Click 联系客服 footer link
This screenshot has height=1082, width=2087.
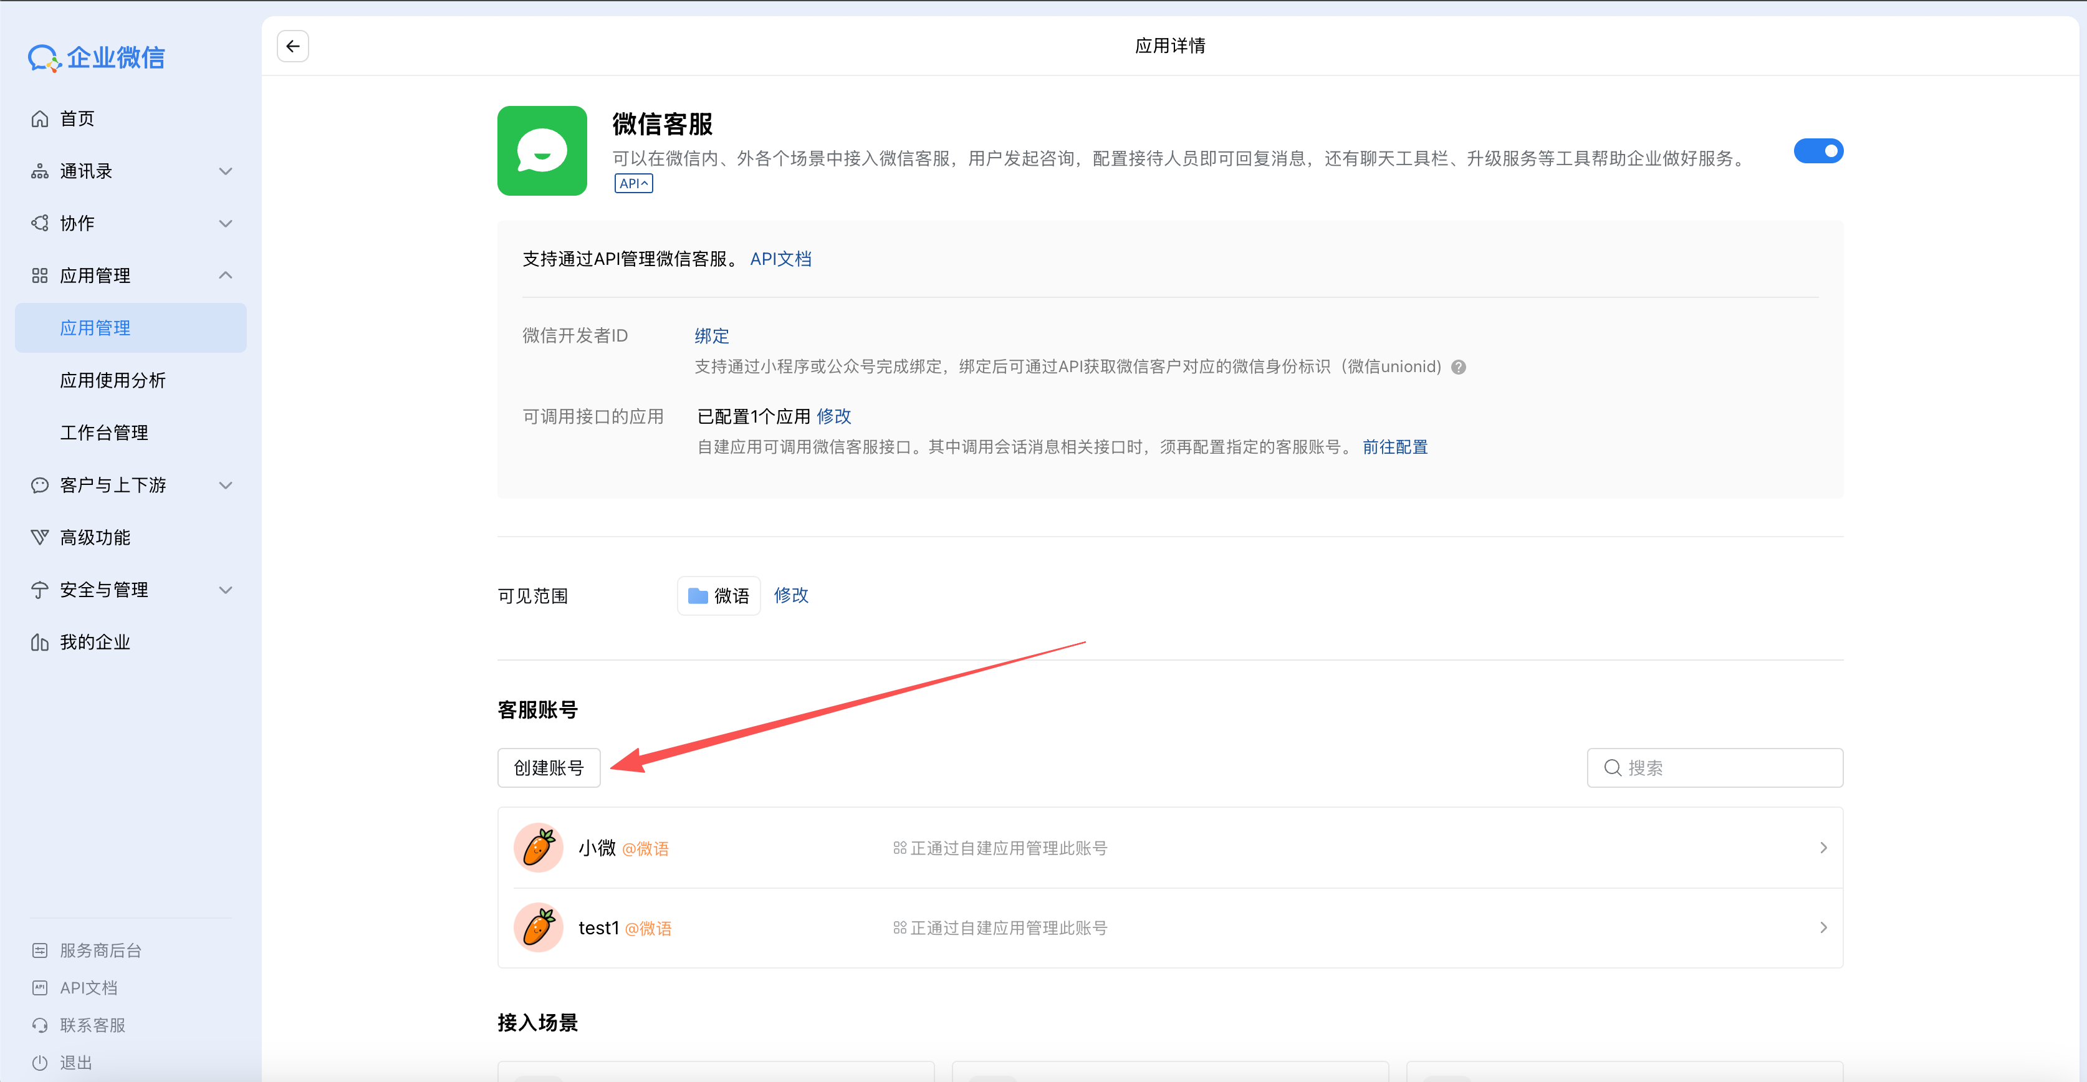(x=92, y=1025)
